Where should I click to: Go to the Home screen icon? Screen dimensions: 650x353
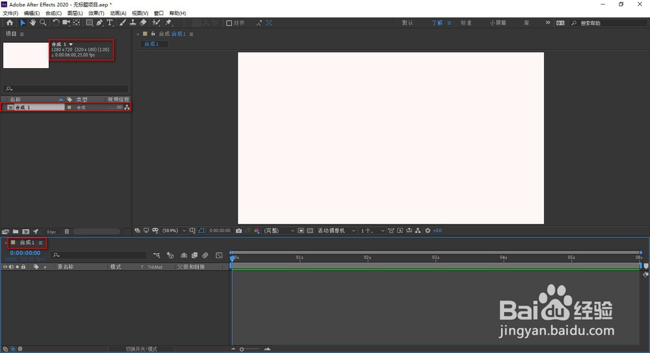pos(10,23)
